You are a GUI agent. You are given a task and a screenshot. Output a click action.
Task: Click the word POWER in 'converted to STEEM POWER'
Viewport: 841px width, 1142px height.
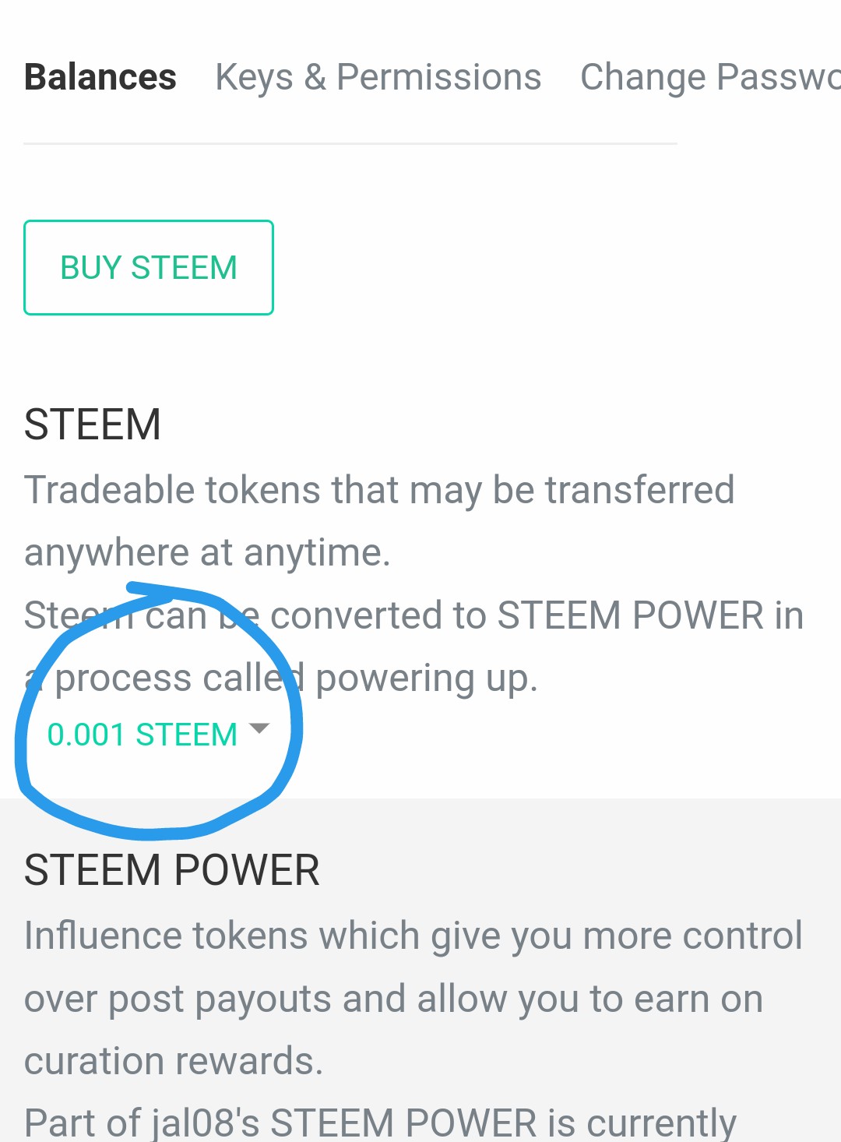[697, 615]
